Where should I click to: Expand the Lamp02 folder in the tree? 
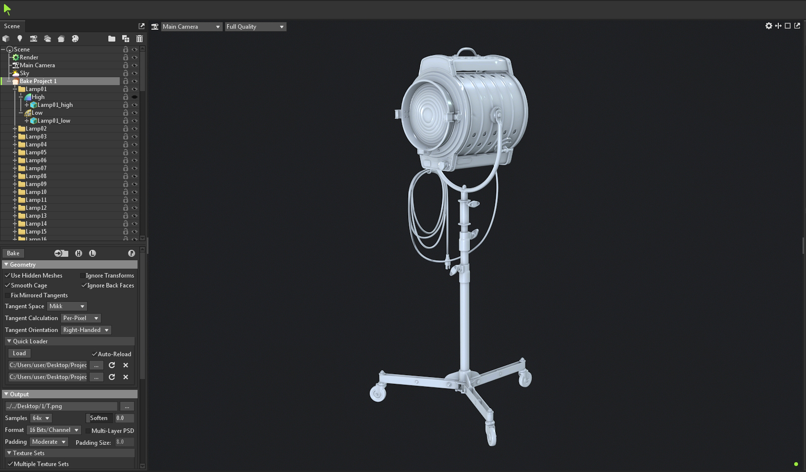(15, 129)
